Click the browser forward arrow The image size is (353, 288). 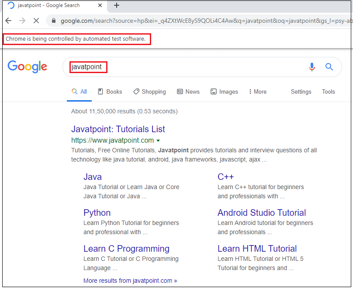tap(22, 20)
